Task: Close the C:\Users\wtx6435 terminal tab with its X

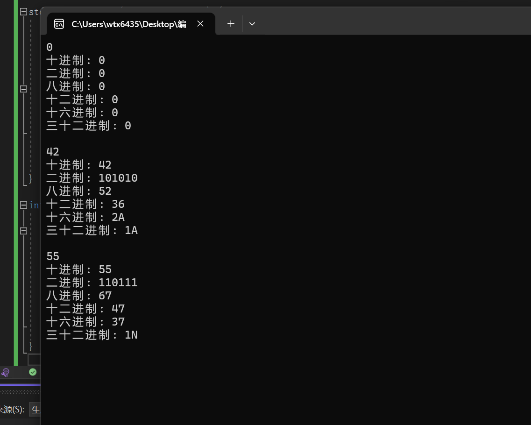Action: click(200, 23)
